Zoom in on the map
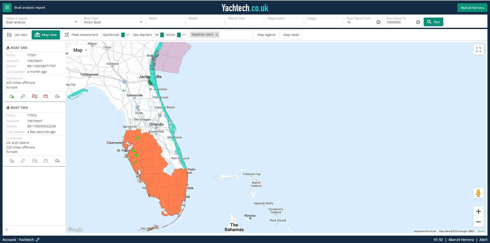490x243 pixels. click(478, 211)
